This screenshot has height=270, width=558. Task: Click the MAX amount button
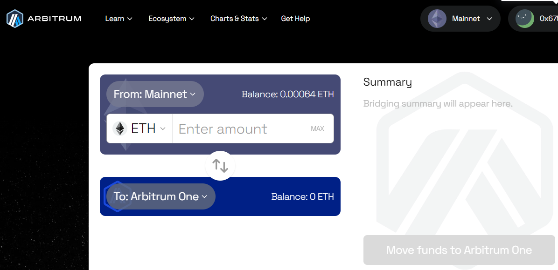317,128
